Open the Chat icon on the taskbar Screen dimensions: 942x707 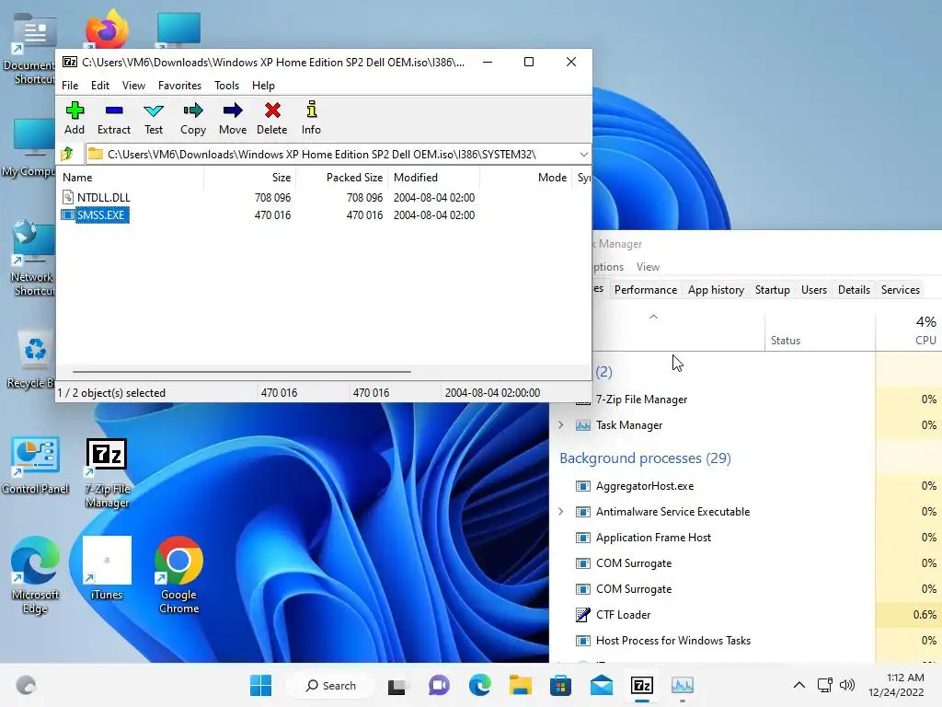point(439,685)
